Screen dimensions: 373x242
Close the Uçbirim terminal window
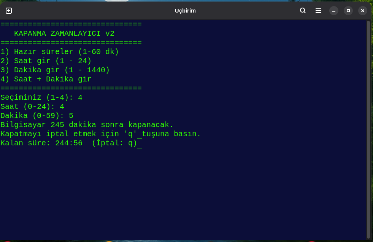tap(363, 11)
